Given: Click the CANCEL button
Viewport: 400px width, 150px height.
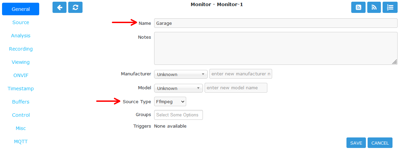Looking at the screenshot, I should 380,143.
